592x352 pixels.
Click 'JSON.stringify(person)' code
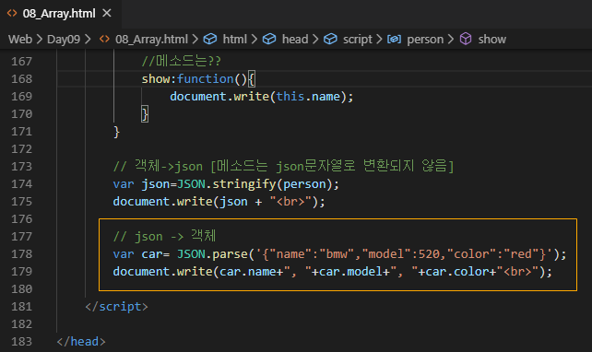(x=255, y=184)
